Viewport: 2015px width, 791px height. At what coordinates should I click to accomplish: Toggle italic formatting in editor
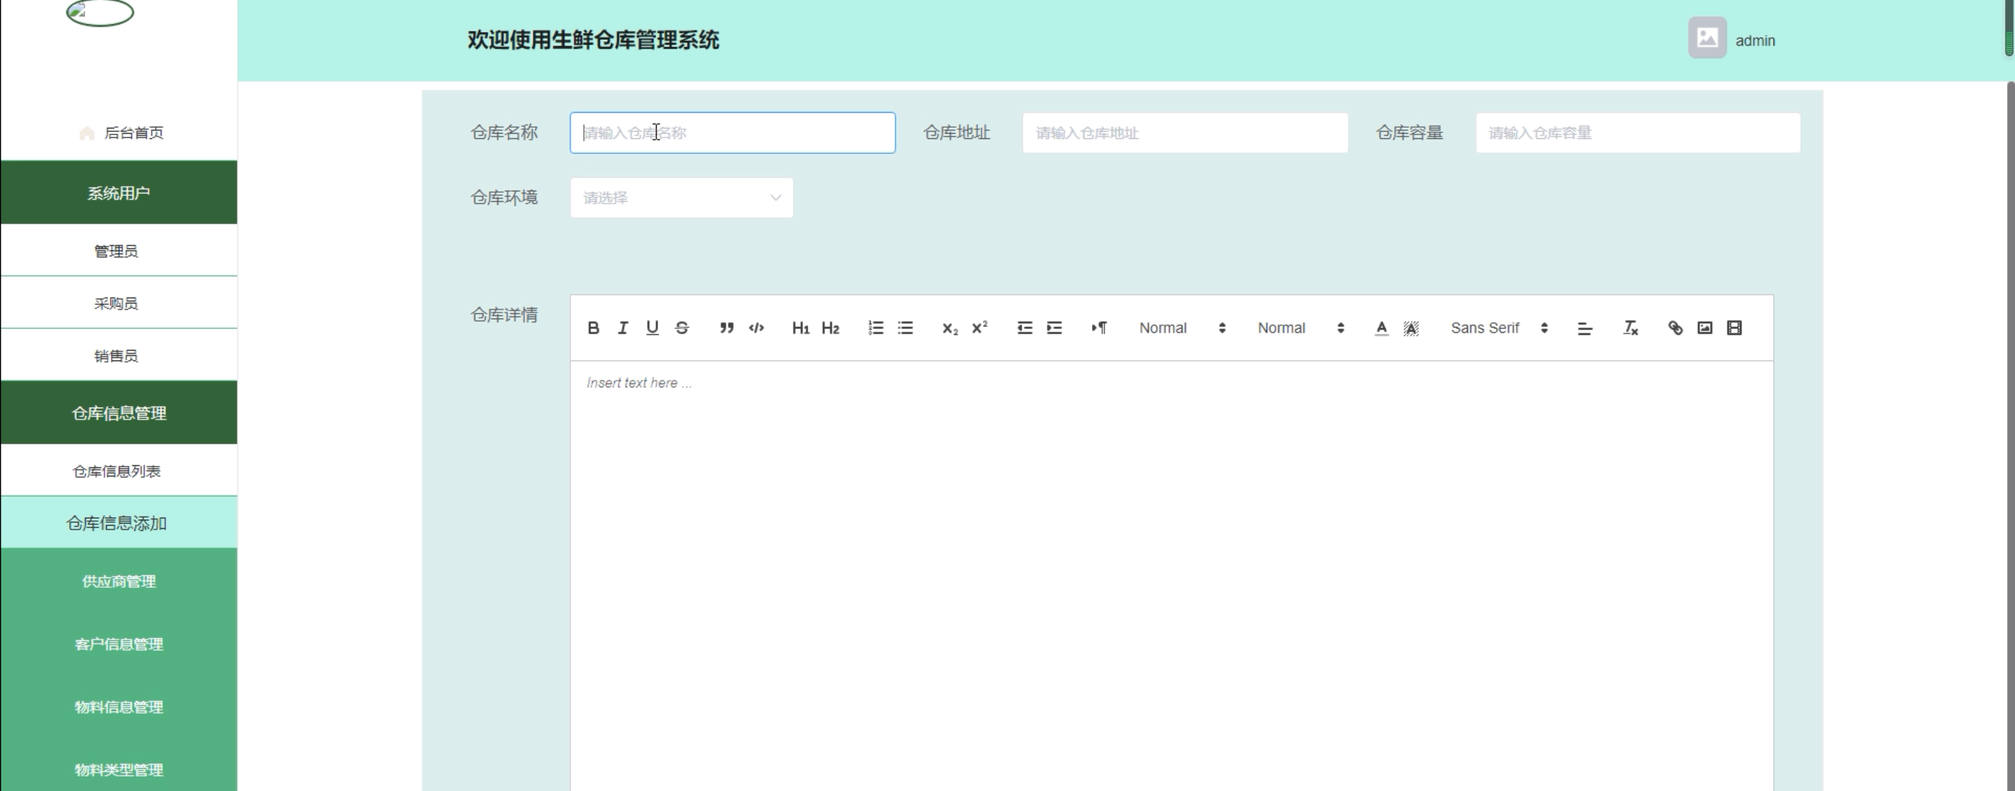pos(623,328)
